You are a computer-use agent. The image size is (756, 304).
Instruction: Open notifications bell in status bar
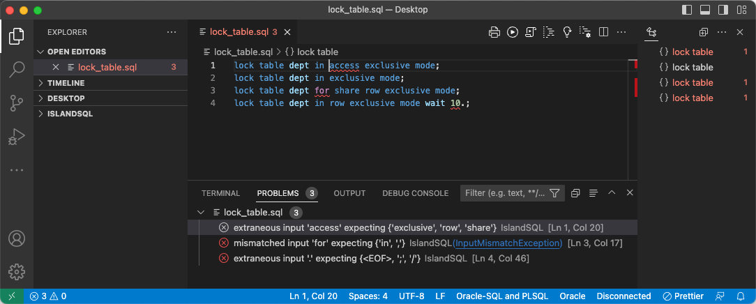tap(740, 296)
